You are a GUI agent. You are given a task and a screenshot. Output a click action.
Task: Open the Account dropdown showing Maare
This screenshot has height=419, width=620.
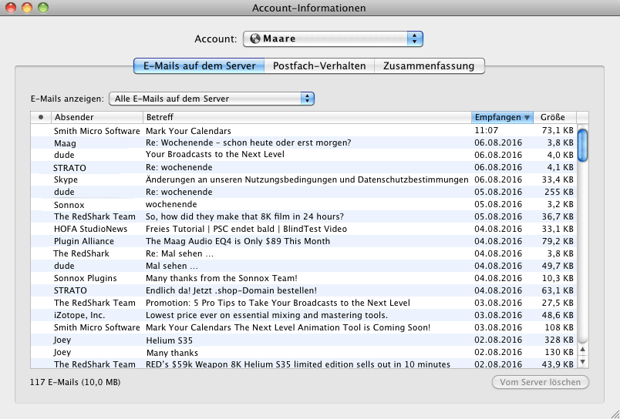(333, 39)
